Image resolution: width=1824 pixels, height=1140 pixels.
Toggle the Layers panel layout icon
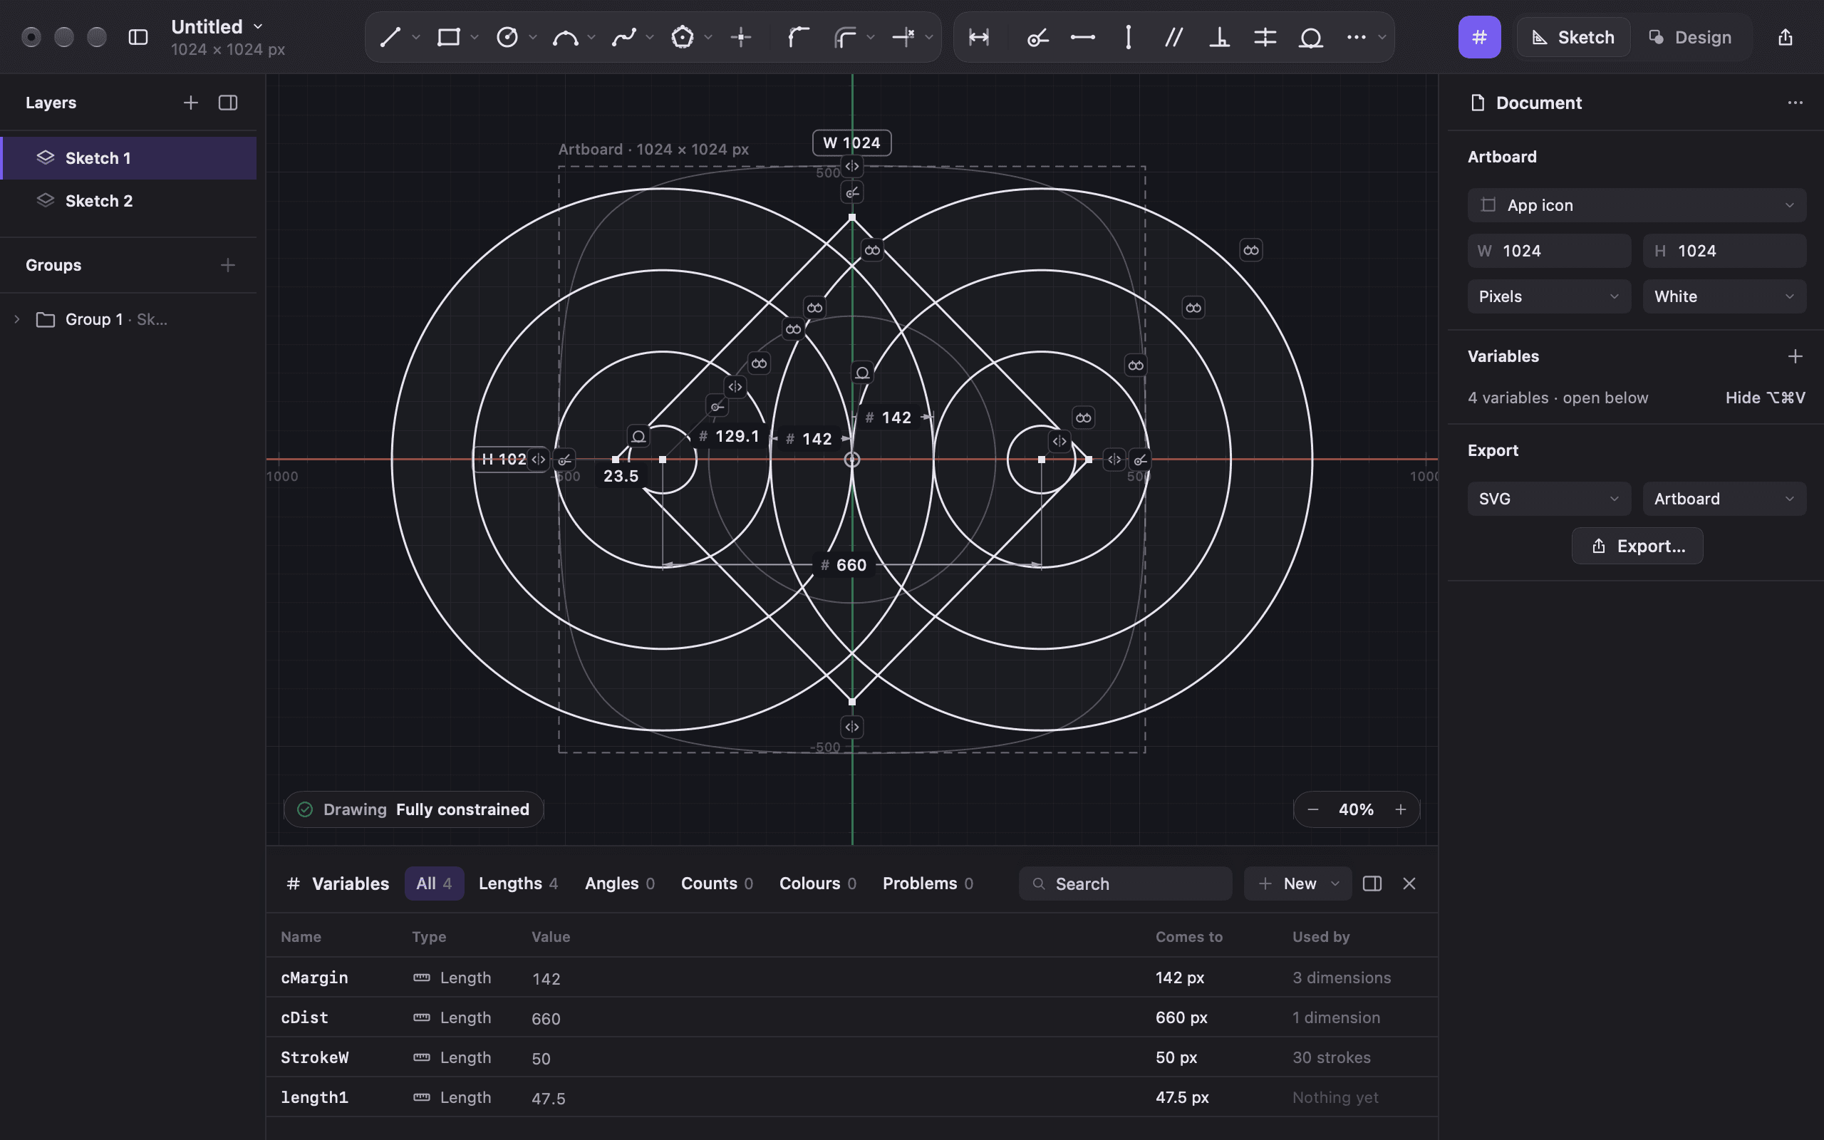(227, 103)
